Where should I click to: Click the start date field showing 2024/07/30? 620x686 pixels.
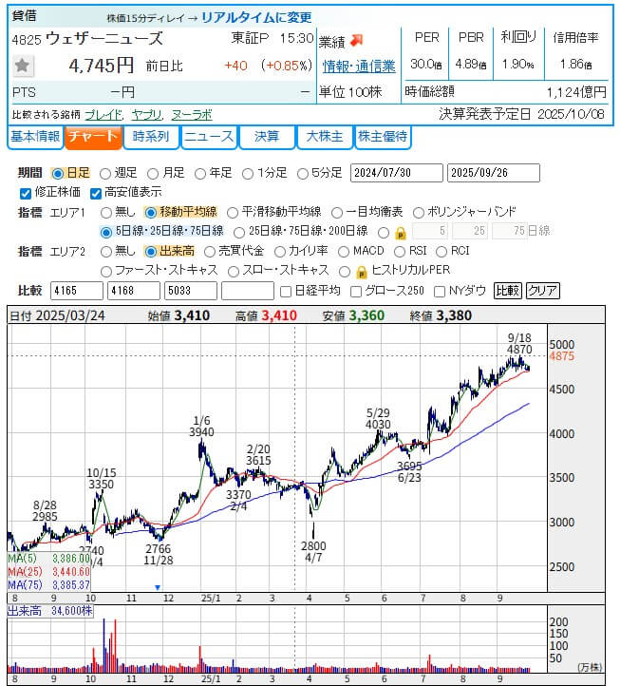pos(396,173)
